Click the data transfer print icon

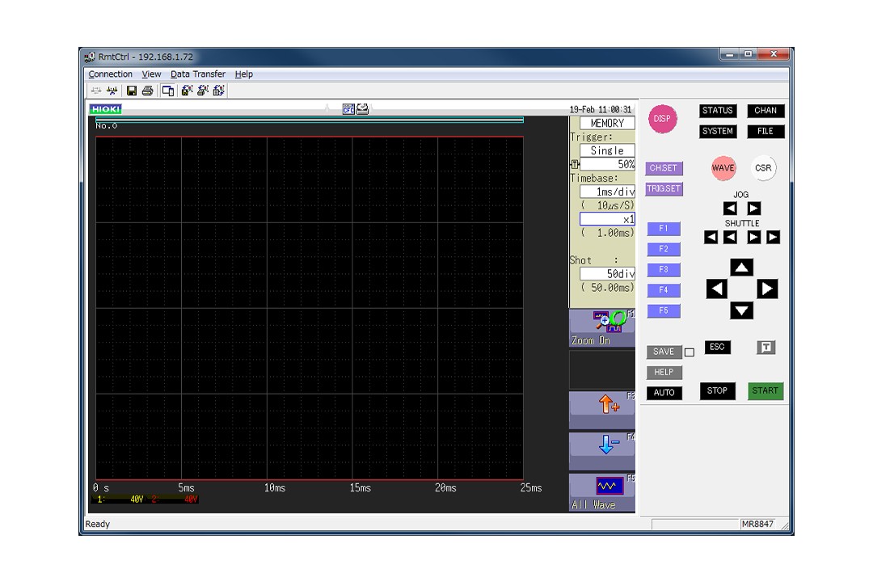[203, 91]
